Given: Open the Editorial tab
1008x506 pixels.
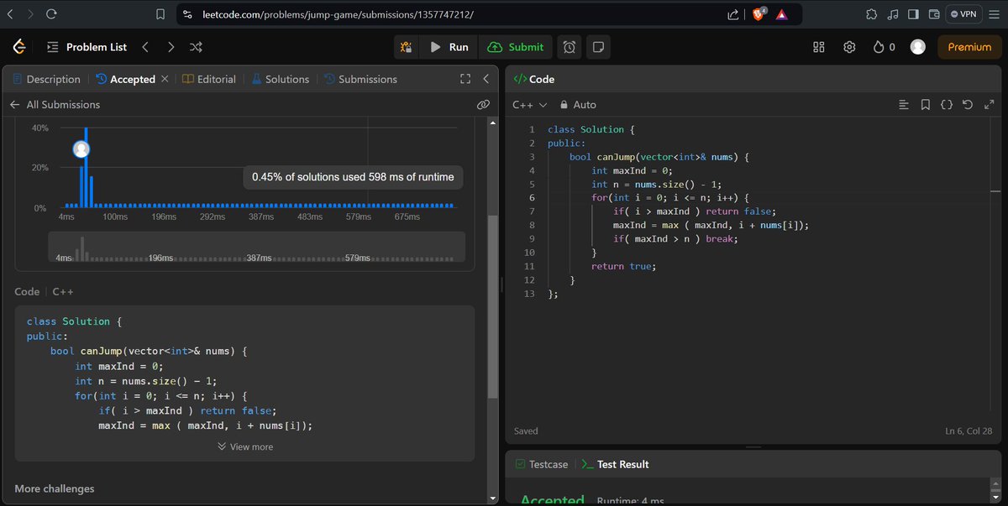Looking at the screenshot, I should [209, 79].
